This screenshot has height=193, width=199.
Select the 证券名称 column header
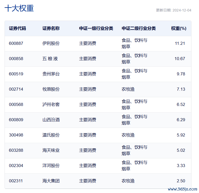51,28
